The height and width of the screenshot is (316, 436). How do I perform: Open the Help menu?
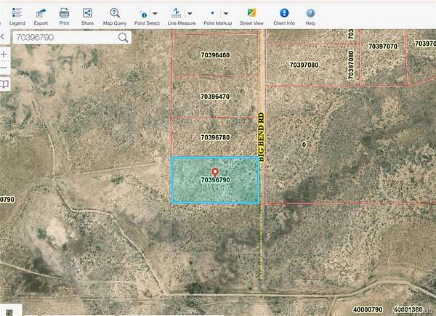tap(310, 13)
